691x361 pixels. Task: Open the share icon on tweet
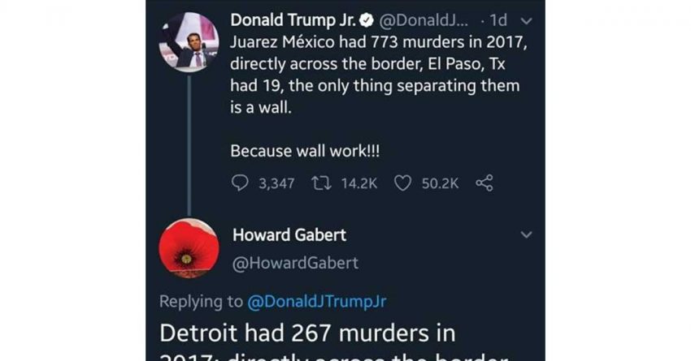click(x=485, y=183)
